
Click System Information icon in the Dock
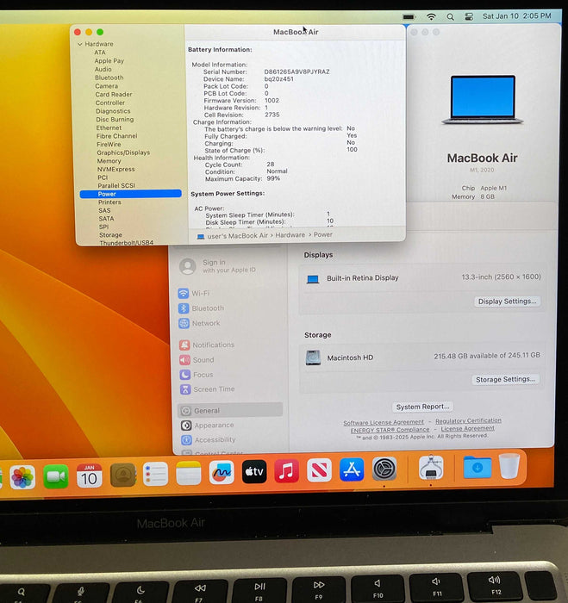pos(431,467)
